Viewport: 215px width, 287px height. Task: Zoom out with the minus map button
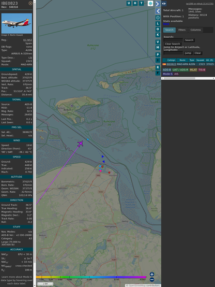pyautogui.click(x=152, y=280)
